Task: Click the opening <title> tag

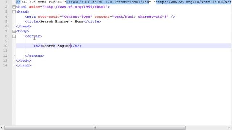Action: (x=32, y=22)
